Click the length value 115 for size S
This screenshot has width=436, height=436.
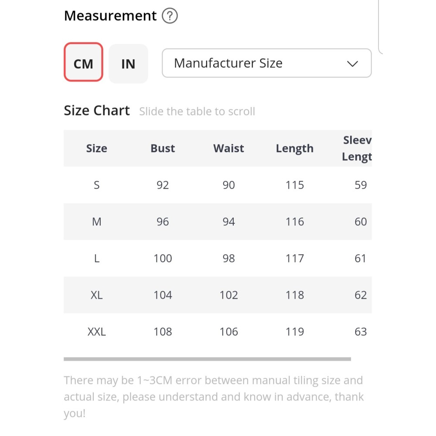pyautogui.click(x=295, y=185)
